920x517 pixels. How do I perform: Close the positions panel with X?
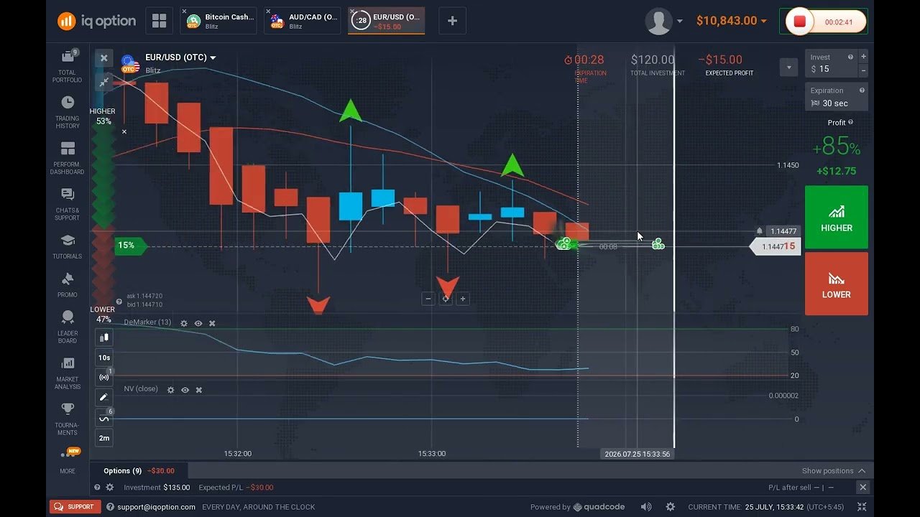(863, 488)
